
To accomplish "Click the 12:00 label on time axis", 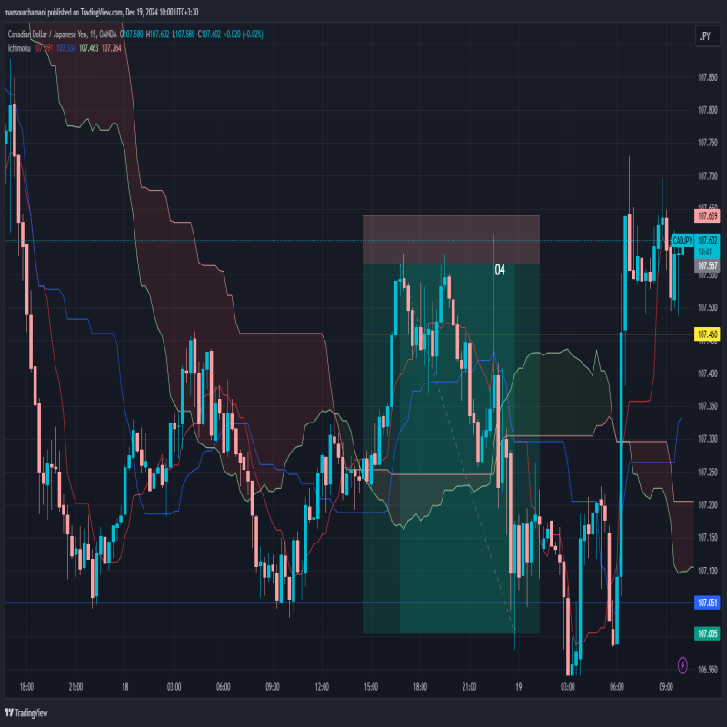I will [321, 688].
